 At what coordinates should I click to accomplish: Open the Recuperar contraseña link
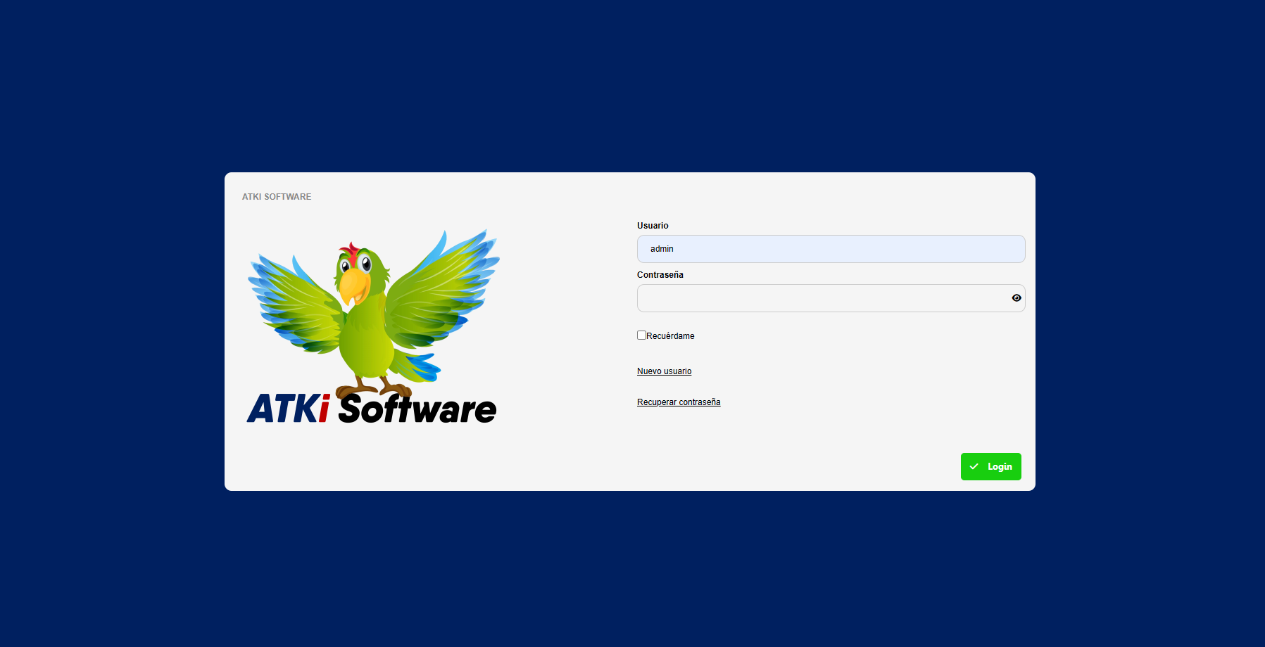pyautogui.click(x=679, y=402)
